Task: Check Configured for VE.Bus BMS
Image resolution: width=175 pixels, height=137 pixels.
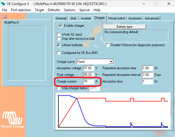Action: (58, 53)
